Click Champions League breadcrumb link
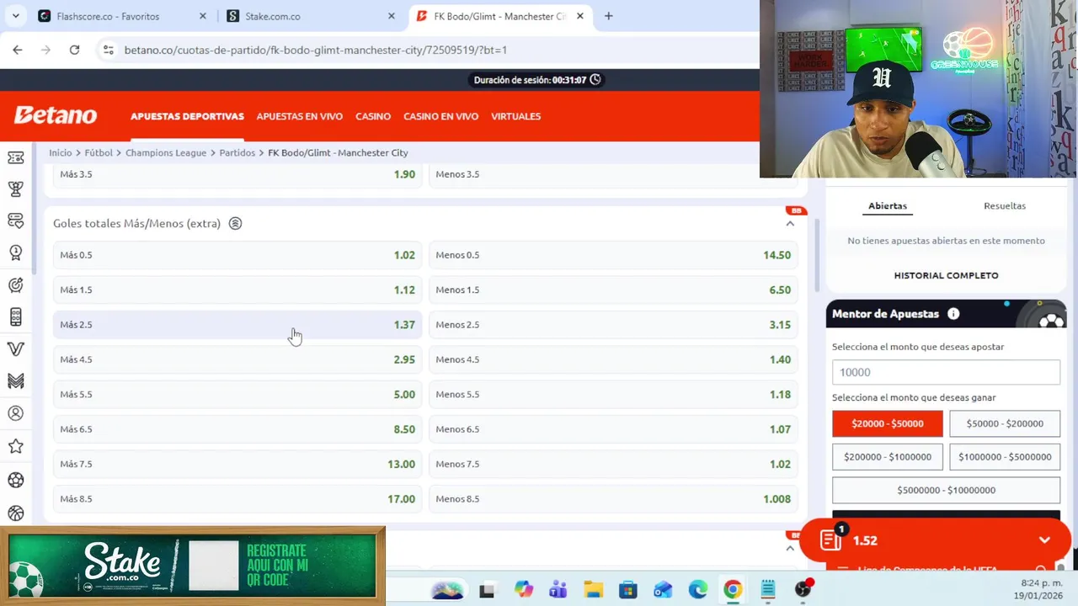Screen dimensions: 1078x606 pyautogui.click(x=166, y=152)
